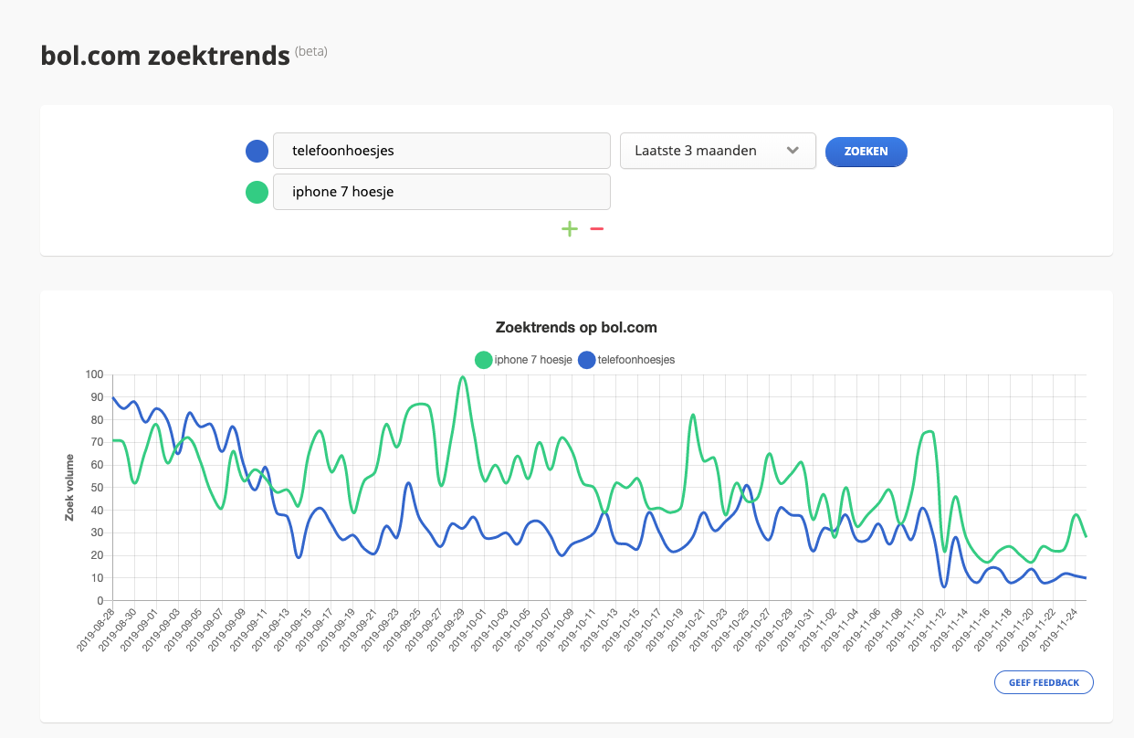
Task: Click the red minus icon to remove term
Action: coord(597,228)
